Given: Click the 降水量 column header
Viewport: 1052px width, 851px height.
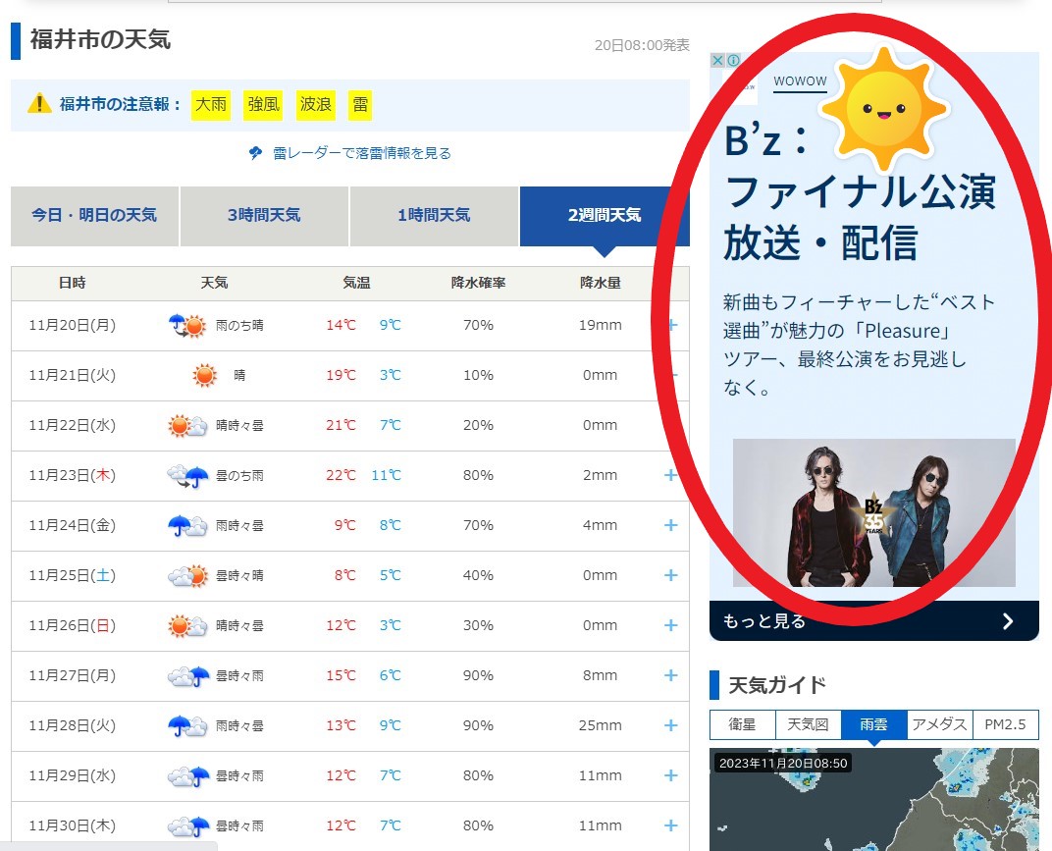Looking at the screenshot, I should coord(601,284).
